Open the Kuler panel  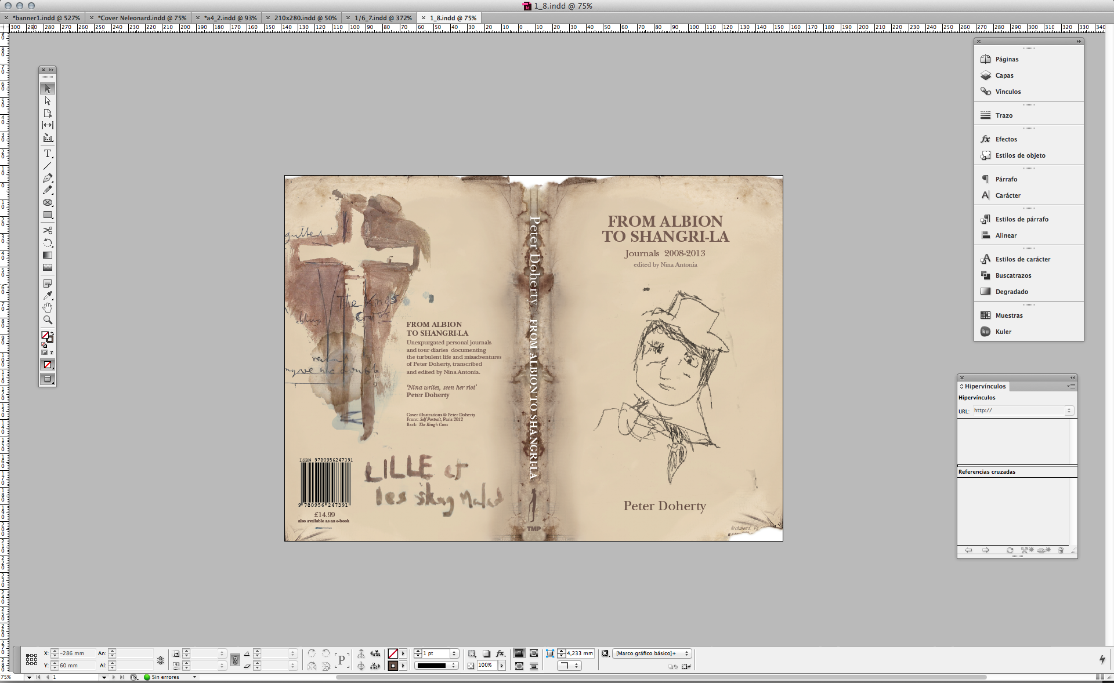click(1003, 332)
